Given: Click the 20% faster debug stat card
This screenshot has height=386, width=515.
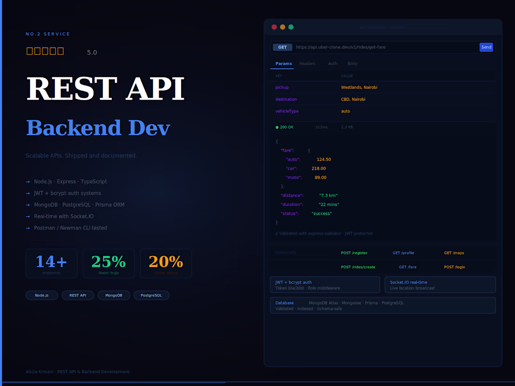Looking at the screenshot, I should pyautogui.click(x=166, y=263).
